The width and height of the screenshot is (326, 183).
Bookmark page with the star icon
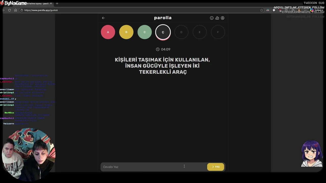point(262,10)
